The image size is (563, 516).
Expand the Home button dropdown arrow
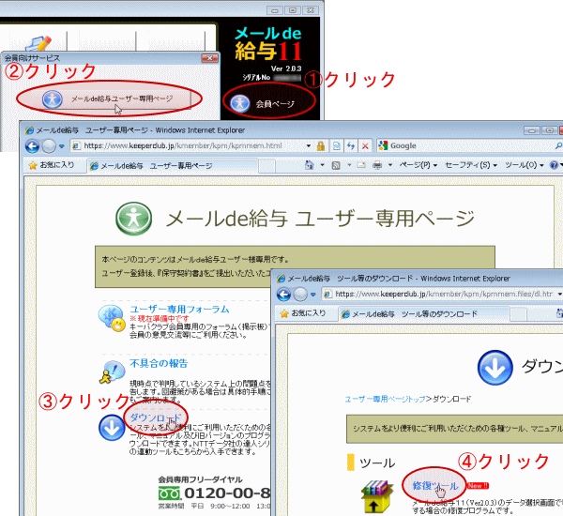[322, 165]
